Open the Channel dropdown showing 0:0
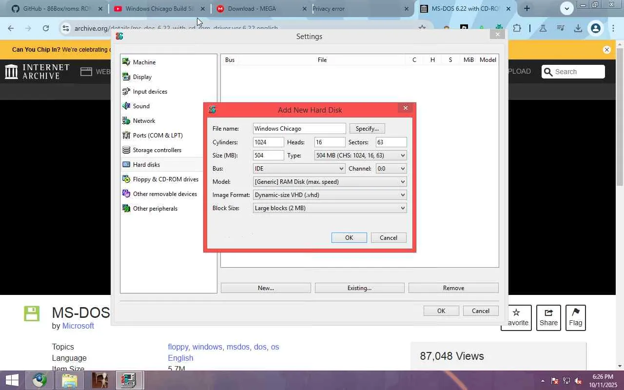This screenshot has width=624, height=390. point(391,169)
